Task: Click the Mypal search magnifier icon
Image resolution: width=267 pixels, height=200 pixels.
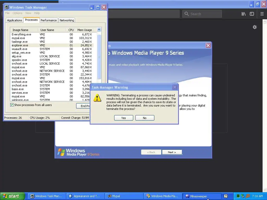Action: click(187, 14)
